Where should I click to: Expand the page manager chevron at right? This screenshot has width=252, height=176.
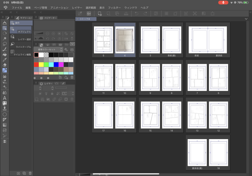pos(246,19)
